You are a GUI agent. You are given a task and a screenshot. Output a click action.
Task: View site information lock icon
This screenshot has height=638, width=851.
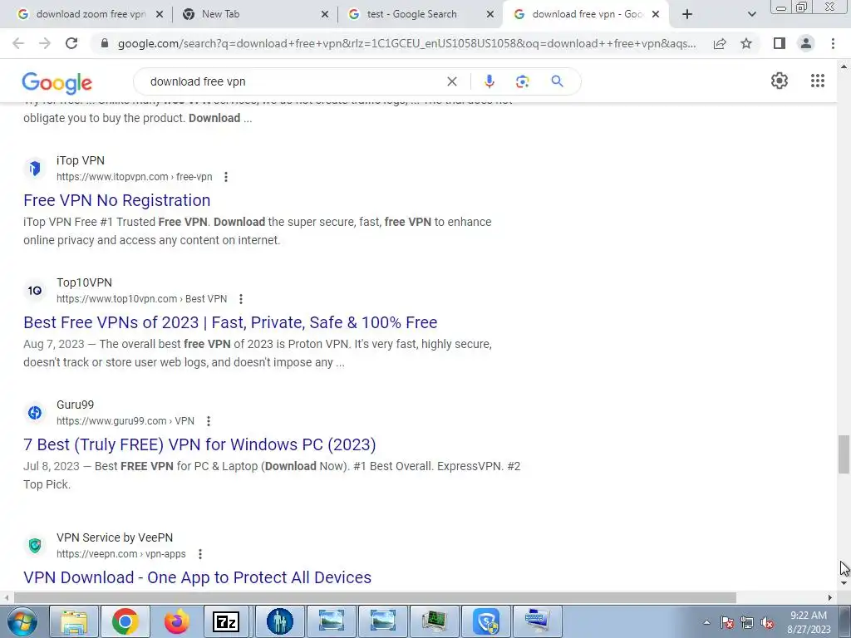106,43
